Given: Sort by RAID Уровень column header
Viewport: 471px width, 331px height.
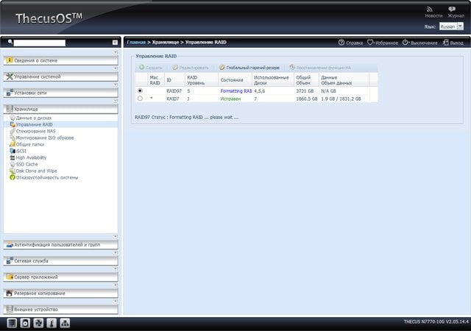Looking at the screenshot, I should pos(202,80).
